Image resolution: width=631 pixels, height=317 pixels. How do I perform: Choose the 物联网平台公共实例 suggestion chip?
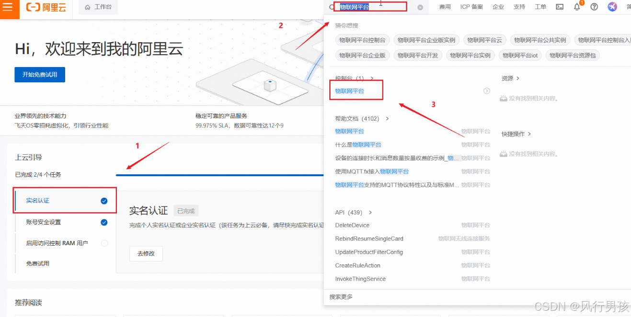[x=540, y=40]
